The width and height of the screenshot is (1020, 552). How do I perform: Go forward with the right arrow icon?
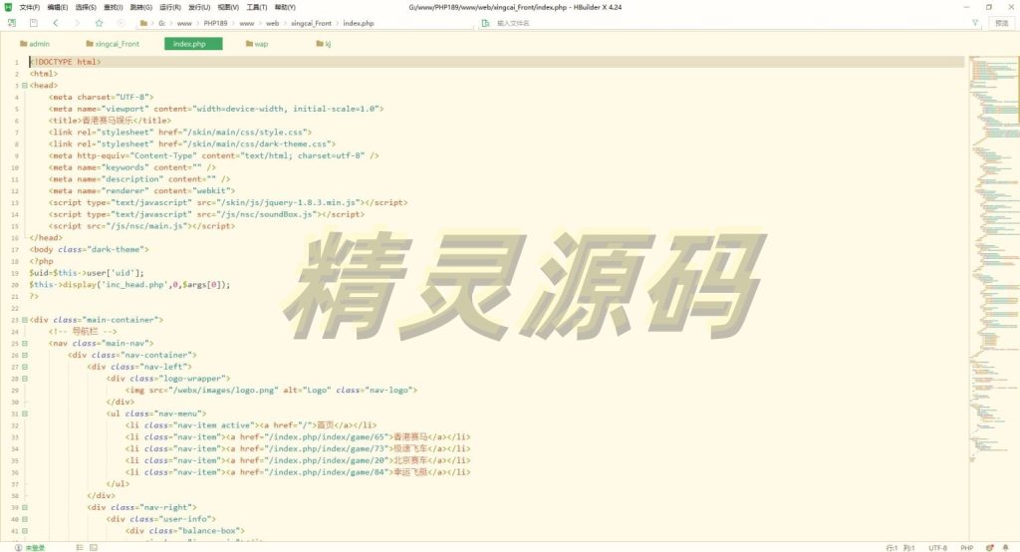pos(77,23)
